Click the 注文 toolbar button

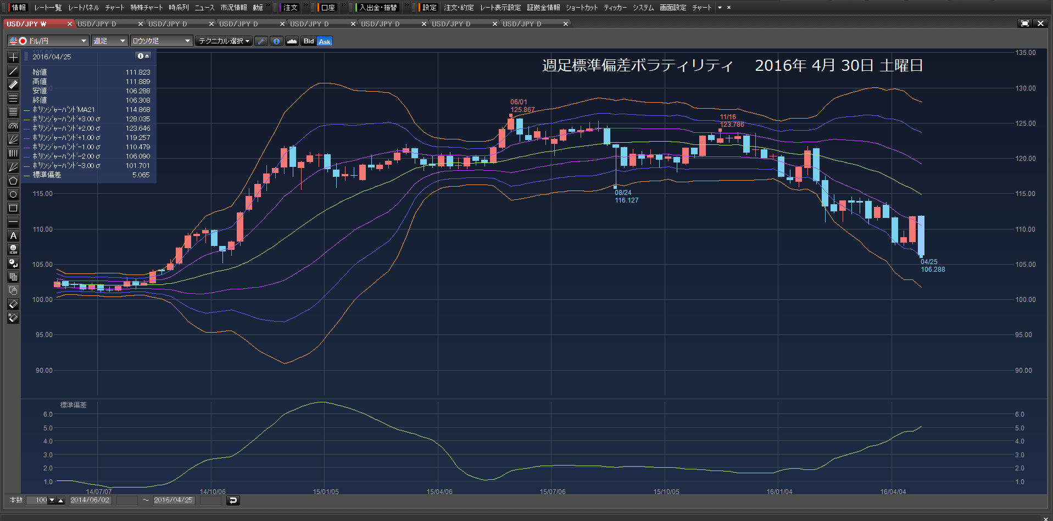pos(290,8)
